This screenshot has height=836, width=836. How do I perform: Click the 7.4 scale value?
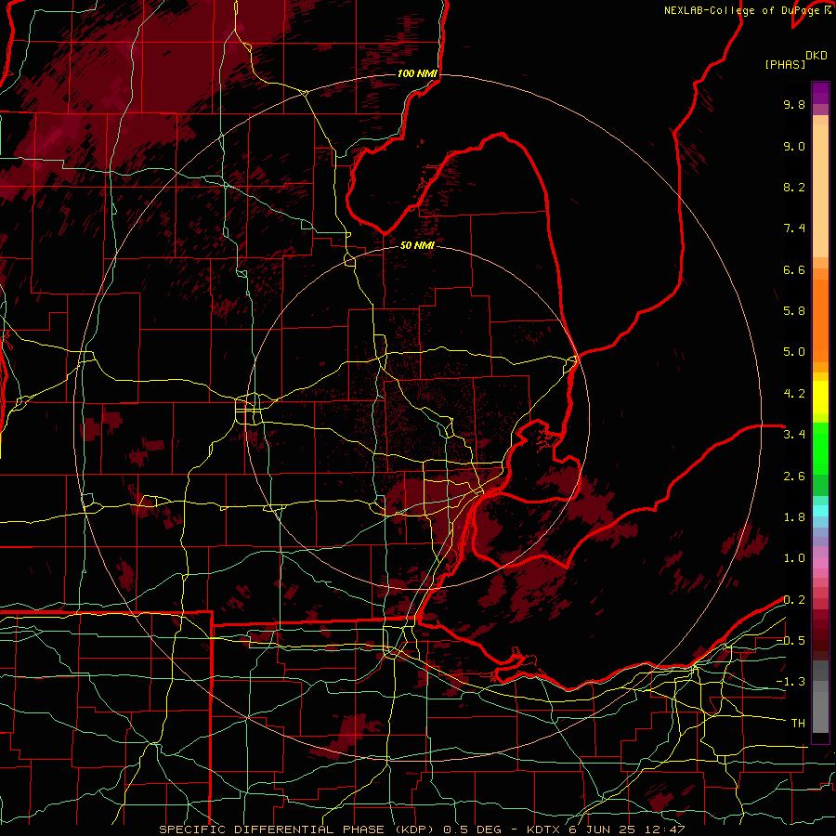794,229
